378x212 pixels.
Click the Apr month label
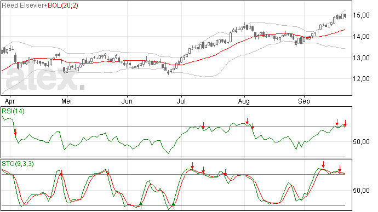tap(10, 101)
